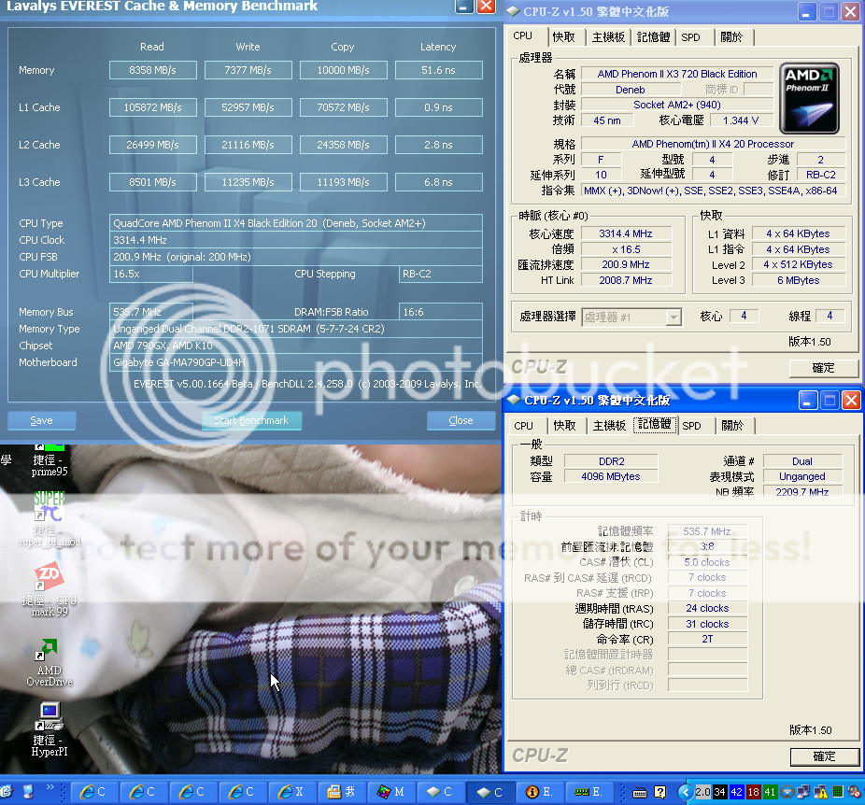Open the 關於 tab in lower CPU-Z window
Screen dimensions: 865x805
coord(732,425)
